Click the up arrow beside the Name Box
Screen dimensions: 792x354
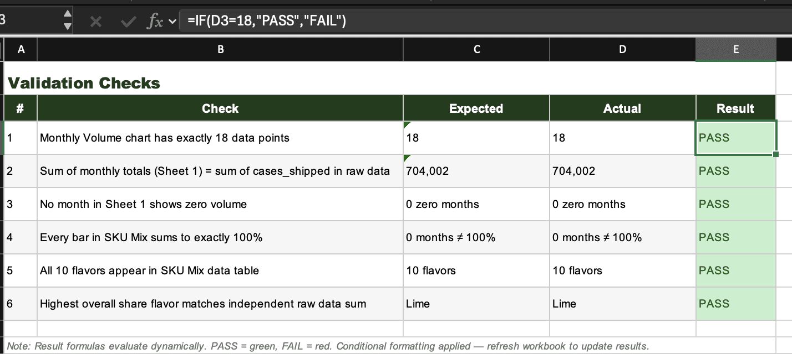pyautogui.click(x=67, y=14)
